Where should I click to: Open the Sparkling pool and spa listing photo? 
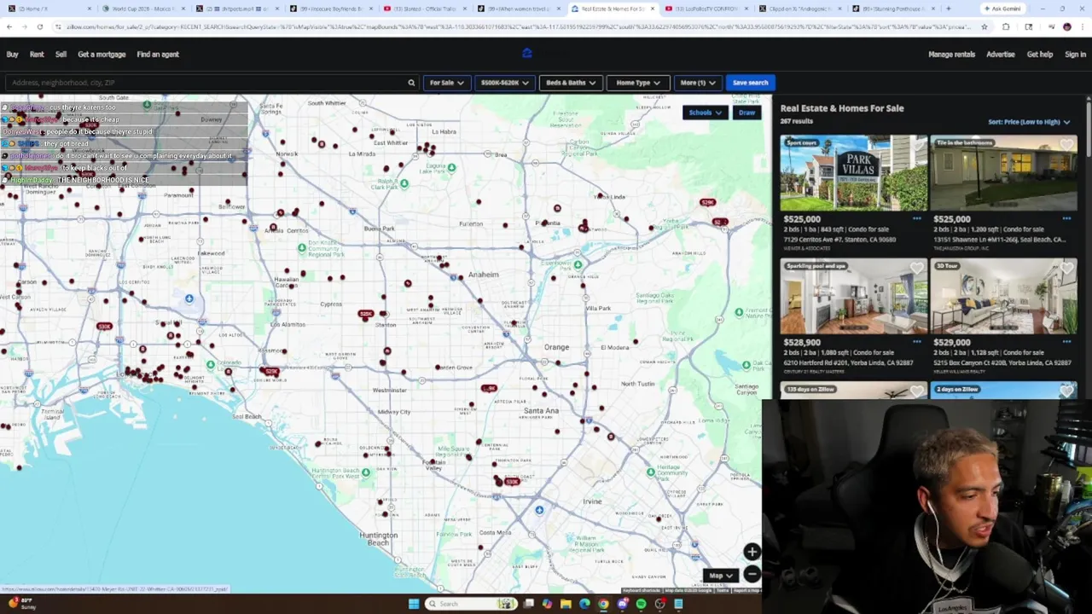853,296
